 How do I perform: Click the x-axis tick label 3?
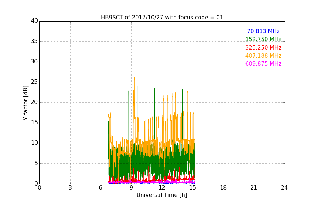pos(70,188)
